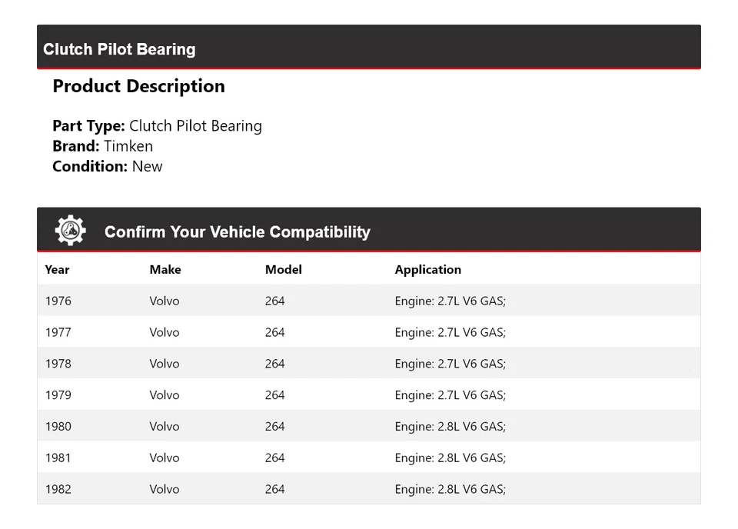Click the gear compatibility icon
Viewport: 738px width, 529px height.
click(70, 231)
